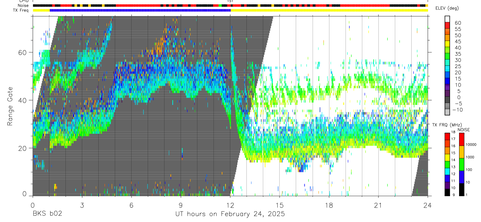Select the purple segment of the TX FRQ bar
Screen dimensions: 481x222
(447, 185)
